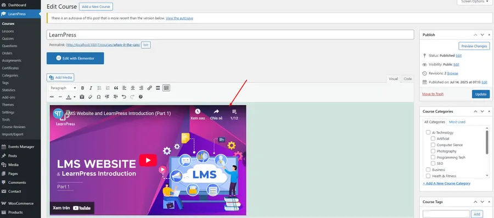Toggle italic formatting in editor toolbar
The height and width of the screenshot is (218, 494).
[91, 88]
